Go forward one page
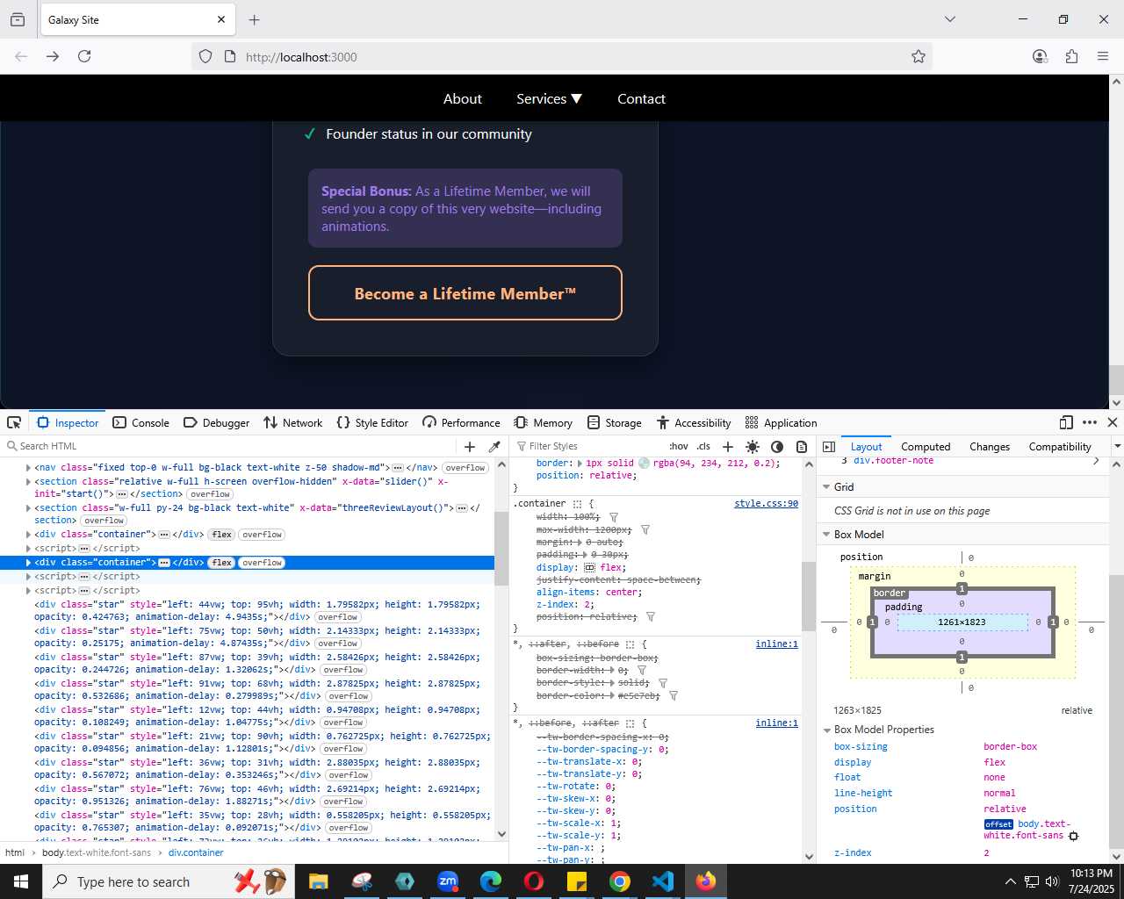This screenshot has width=1124, height=899. click(53, 56)
